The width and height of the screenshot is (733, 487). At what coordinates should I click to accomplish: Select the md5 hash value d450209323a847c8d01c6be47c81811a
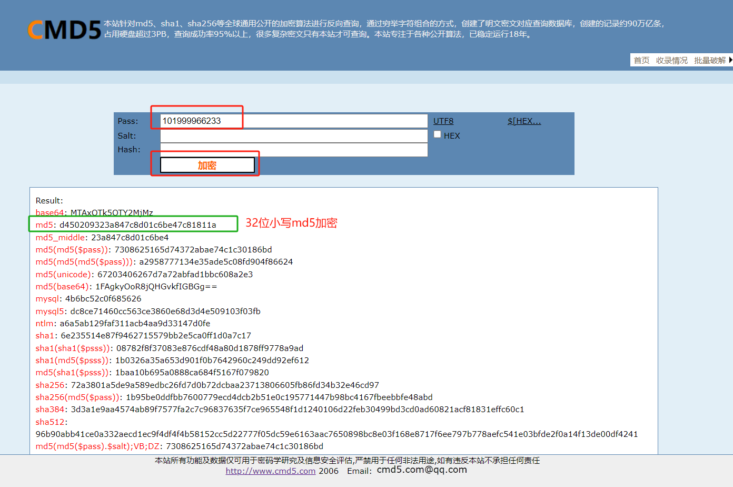click(138, 225)
